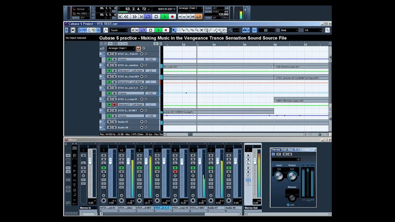This screenshot has width=395, height=222.
Task: Open the Stereo Out edit 'e' button
Action: (x=248, y=176)
